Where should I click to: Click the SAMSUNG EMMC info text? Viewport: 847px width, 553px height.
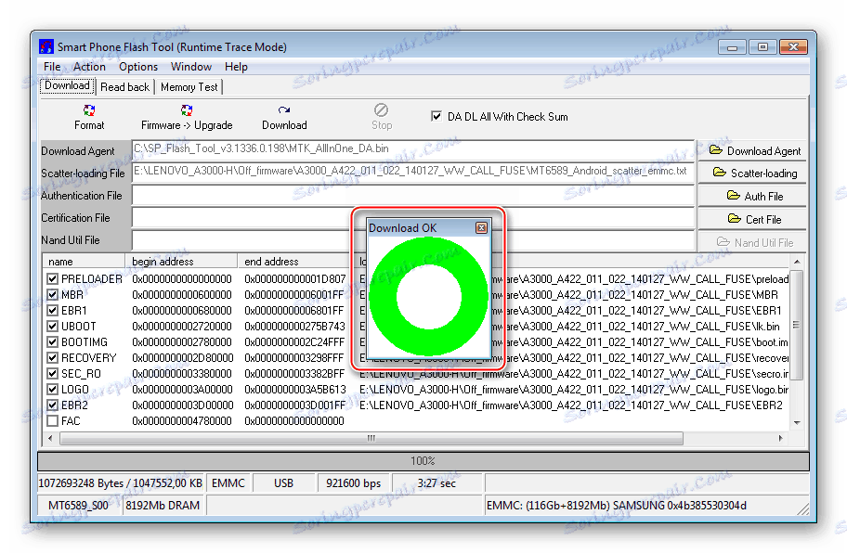pyautogui.click(x=617, y=506)
